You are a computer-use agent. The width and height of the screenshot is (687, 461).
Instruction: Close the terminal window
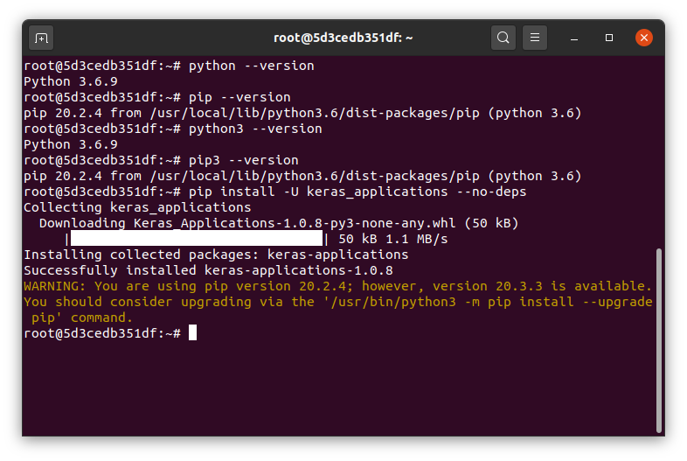644,38
